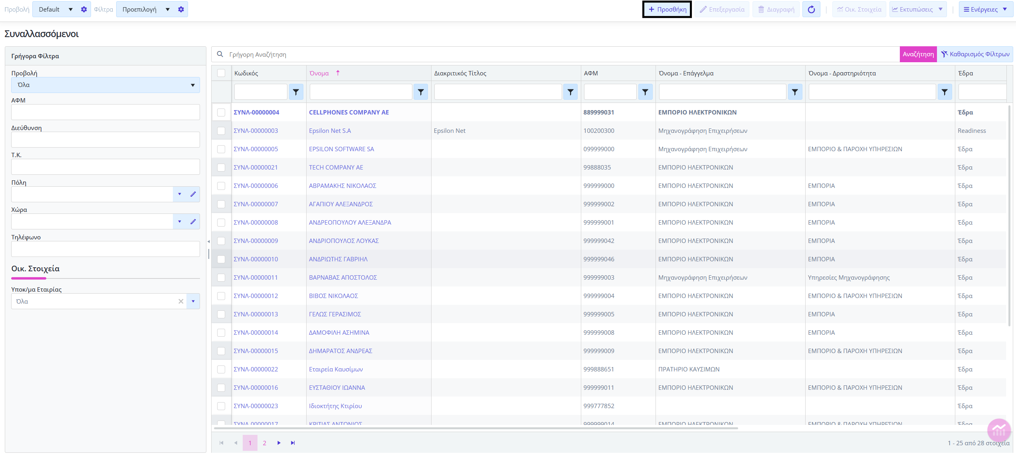The width and height of the screenshot is (1016, 456).
Task: Open the ΔΑΜΟΦΙΛΗ ΑΣΗΜΙΝΑ name link
Action: point(339,332)
